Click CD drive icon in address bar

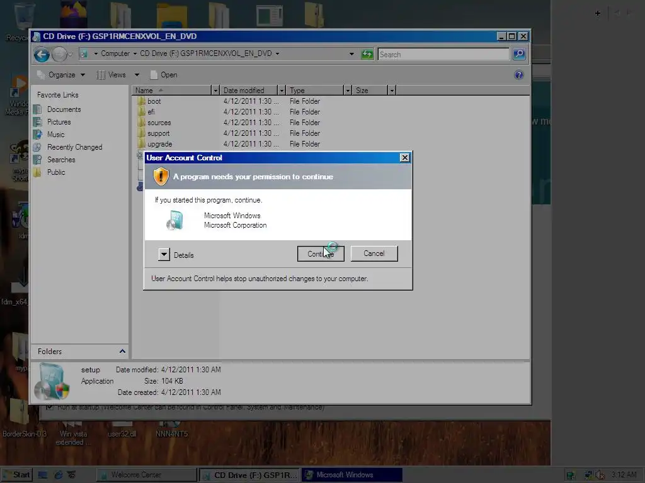tap(84, 54)
